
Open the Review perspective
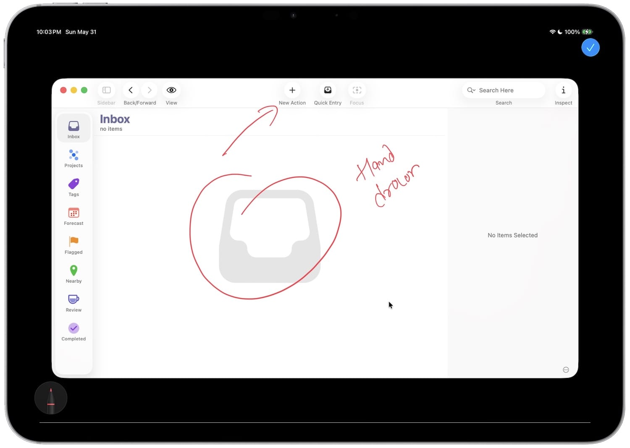click(73, 303)
